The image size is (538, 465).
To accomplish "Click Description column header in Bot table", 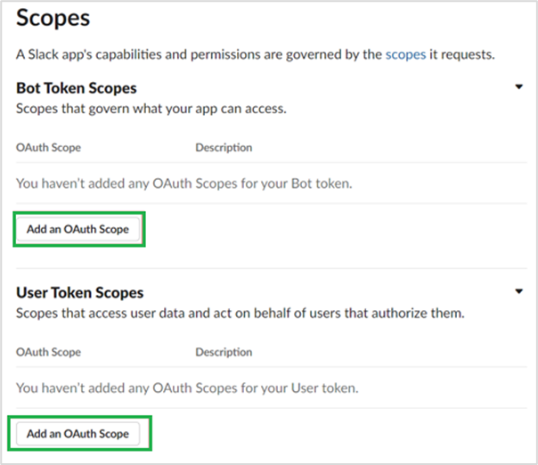I will click(x=224, y=148).
